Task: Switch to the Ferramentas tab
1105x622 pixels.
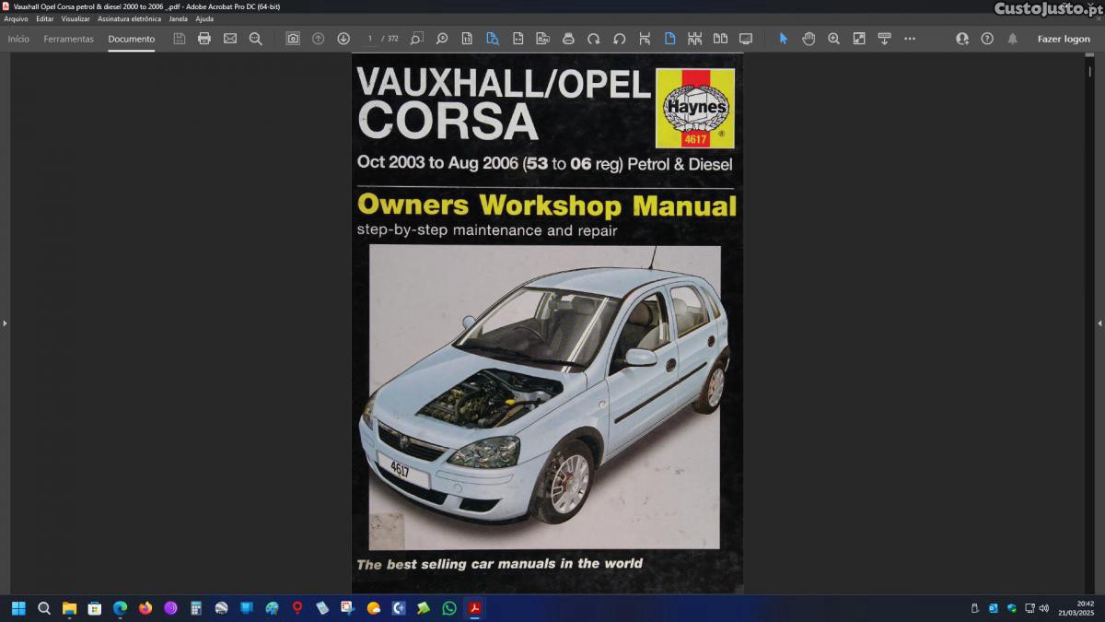Action: coord(68,39)
